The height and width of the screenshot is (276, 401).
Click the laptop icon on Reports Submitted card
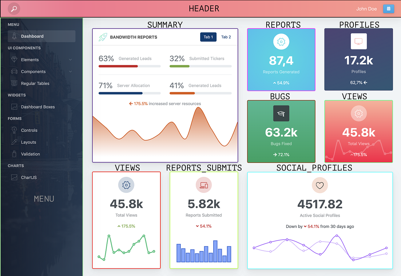(x=204, y=185)
